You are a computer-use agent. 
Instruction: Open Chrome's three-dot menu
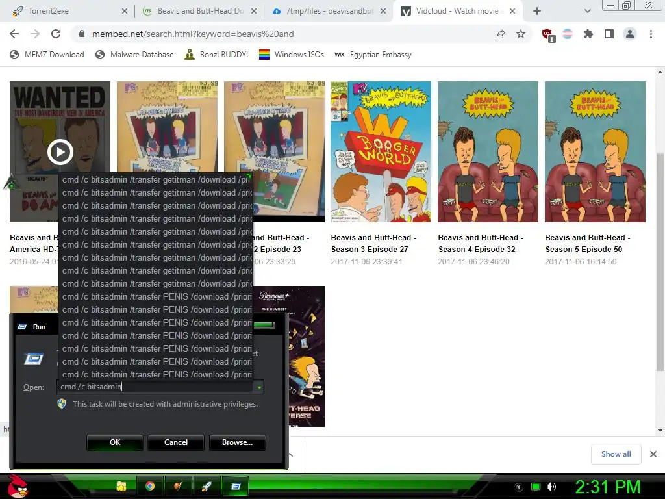click(x=651, y=34)
